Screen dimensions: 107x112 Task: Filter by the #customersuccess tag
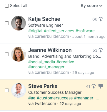pos(55,98)
